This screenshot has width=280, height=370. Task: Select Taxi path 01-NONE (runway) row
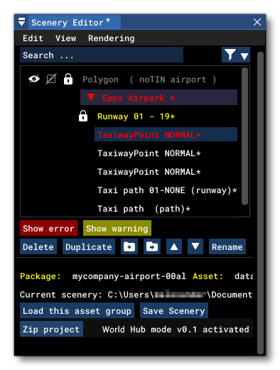click(x=167, y=190)
